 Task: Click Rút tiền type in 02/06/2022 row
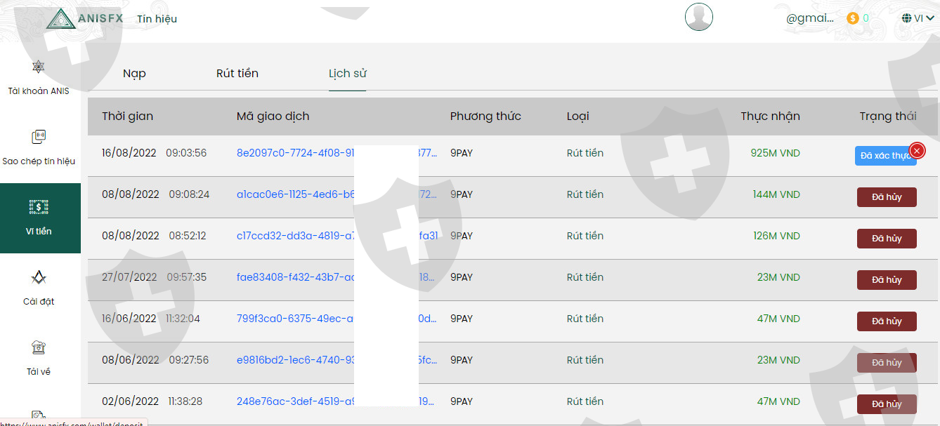click(x=585, y=401)
